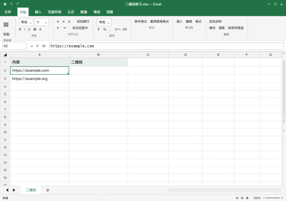
Task: Open the 常规 number format dropdown
Action: coord(104,22)
